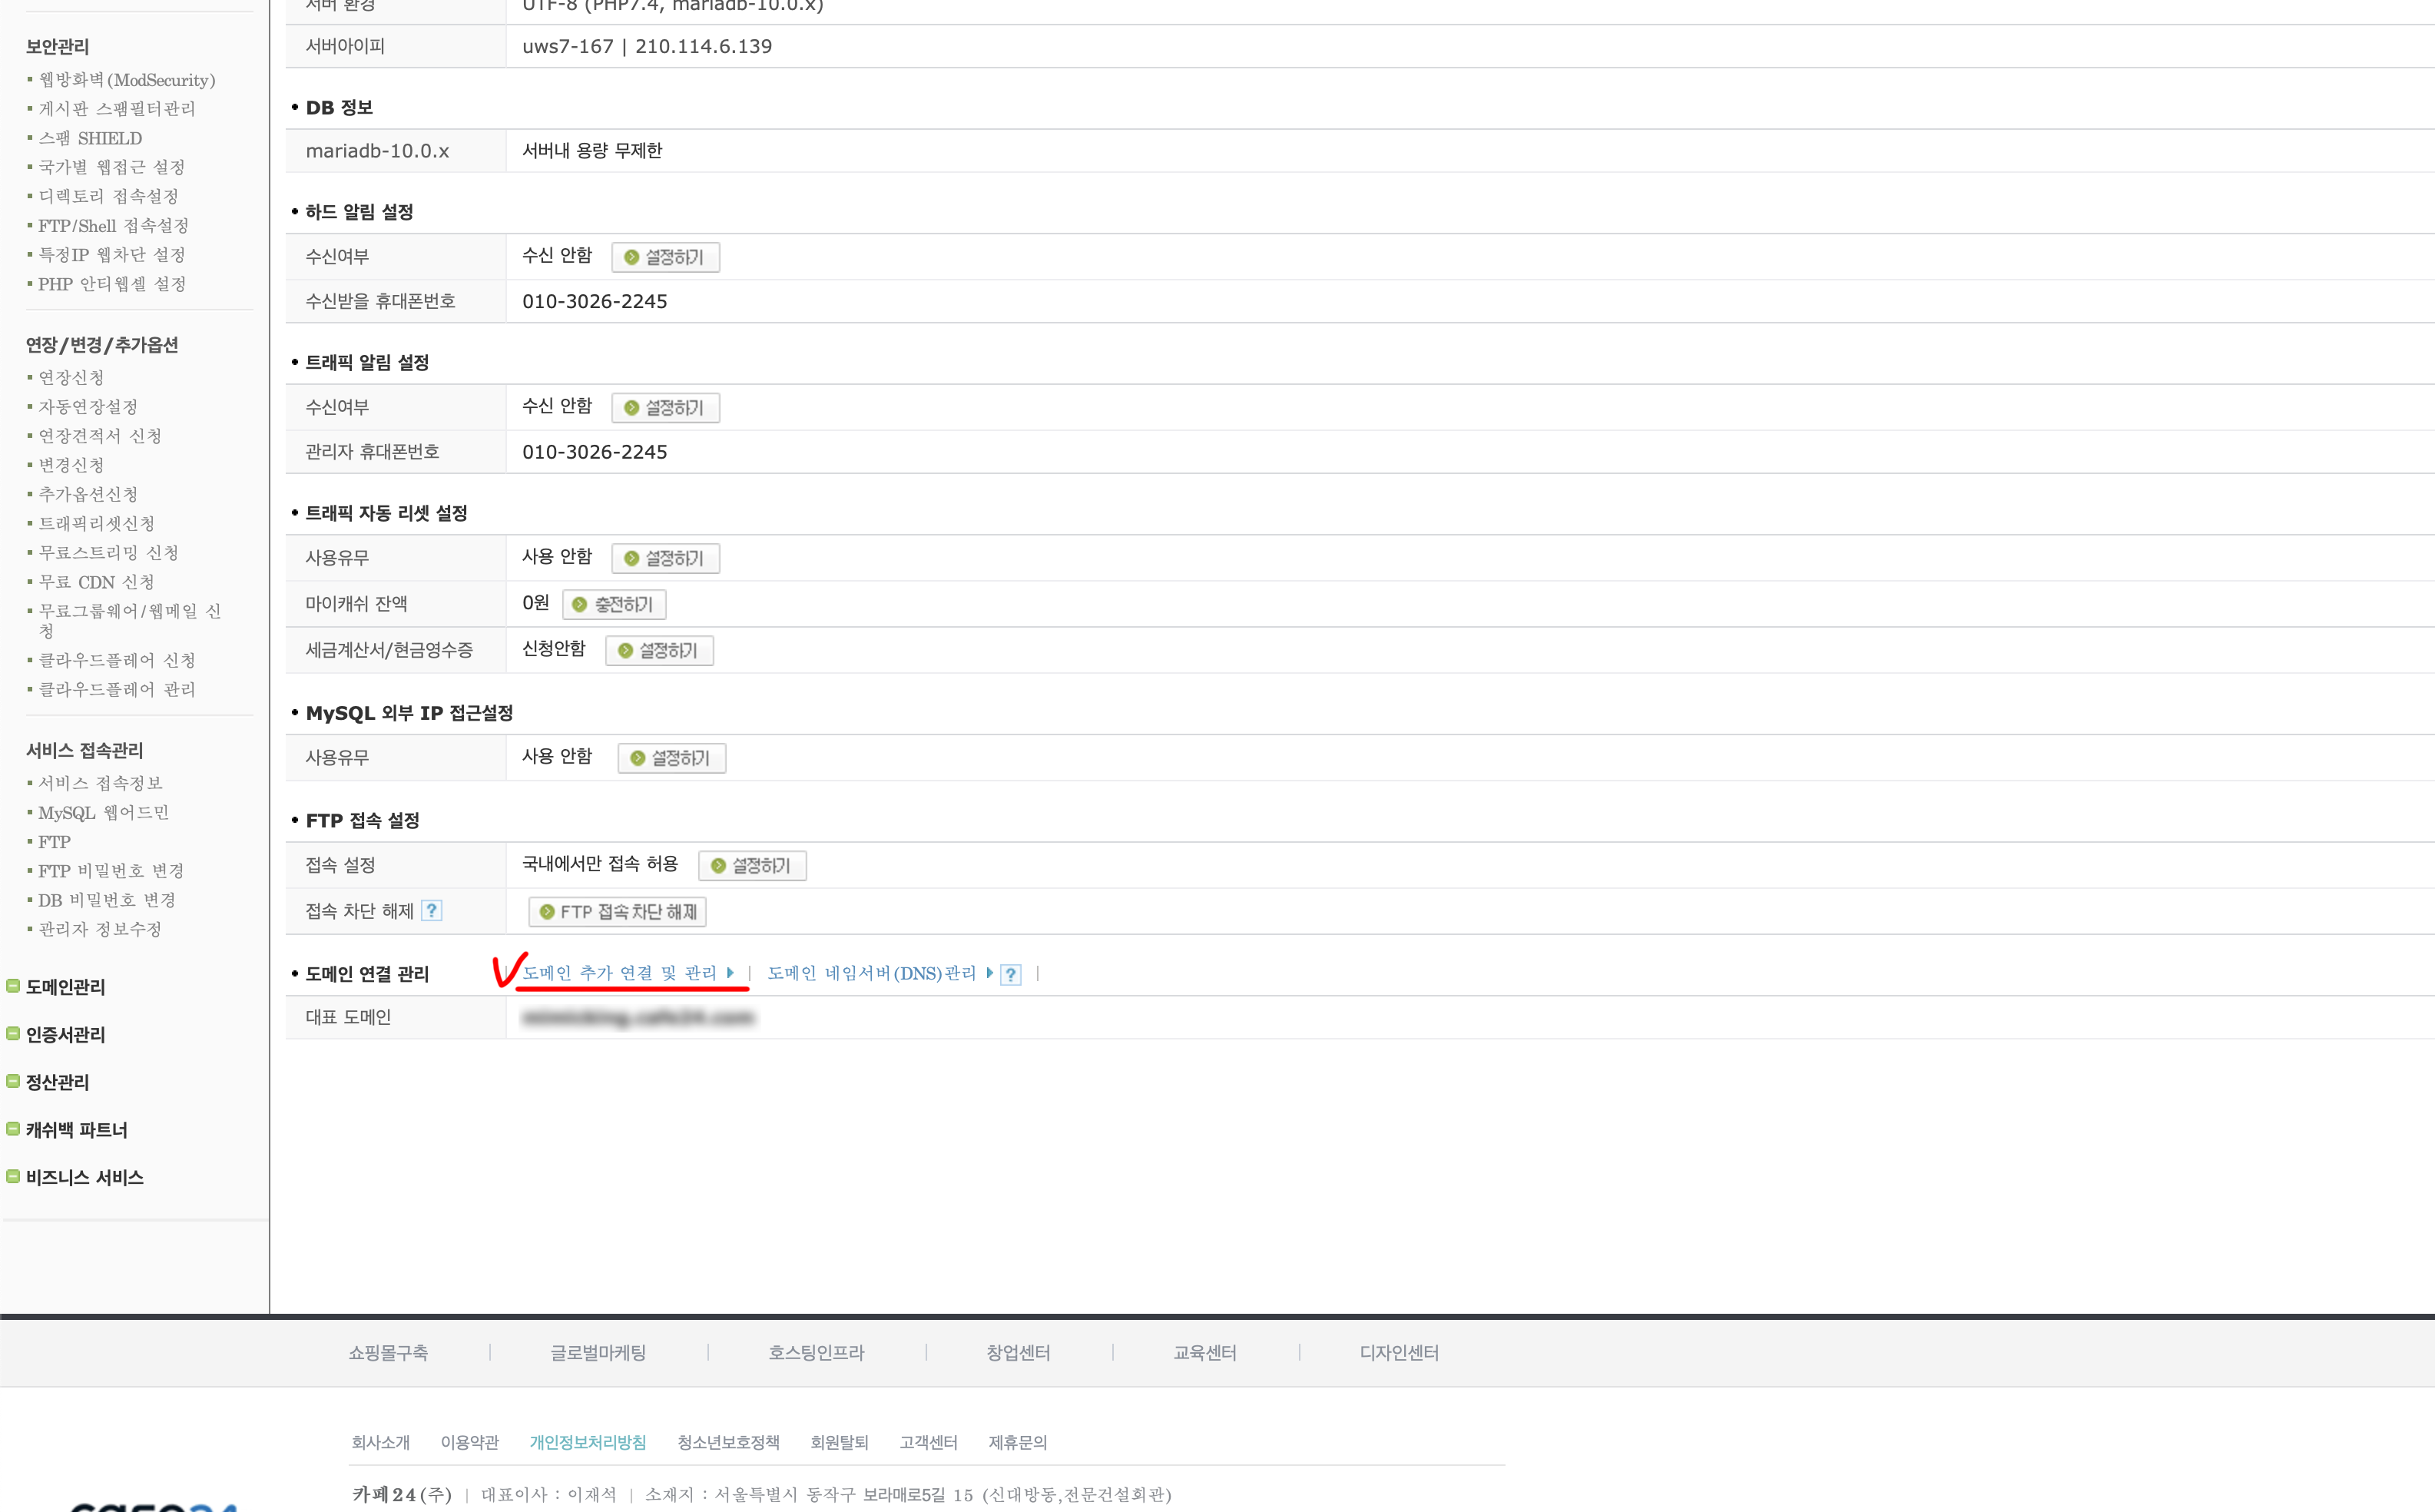Click the help icon beside DNS 관리 link
The height and width of the screenshot is (1512, 2435).
point(1011,974)
